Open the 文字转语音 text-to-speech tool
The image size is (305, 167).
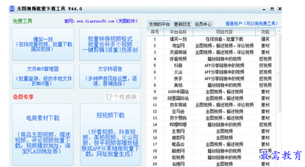pos(110,76)
